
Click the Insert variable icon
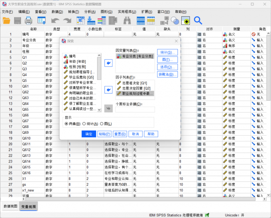(x=151, y=21)
